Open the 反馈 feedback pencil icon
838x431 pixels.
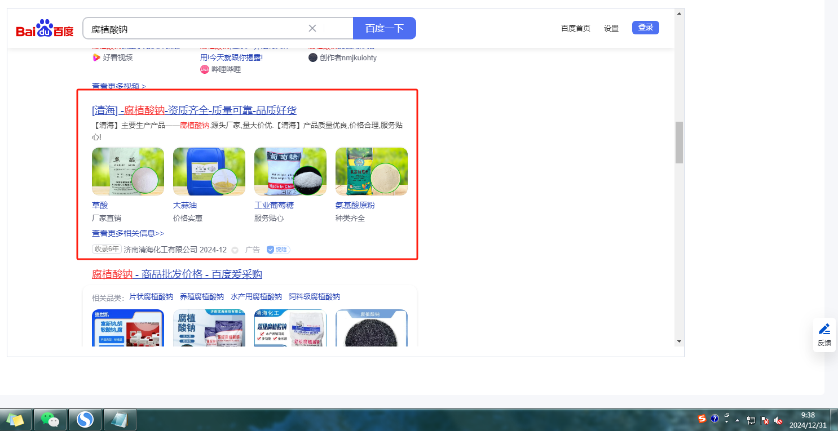824,329
